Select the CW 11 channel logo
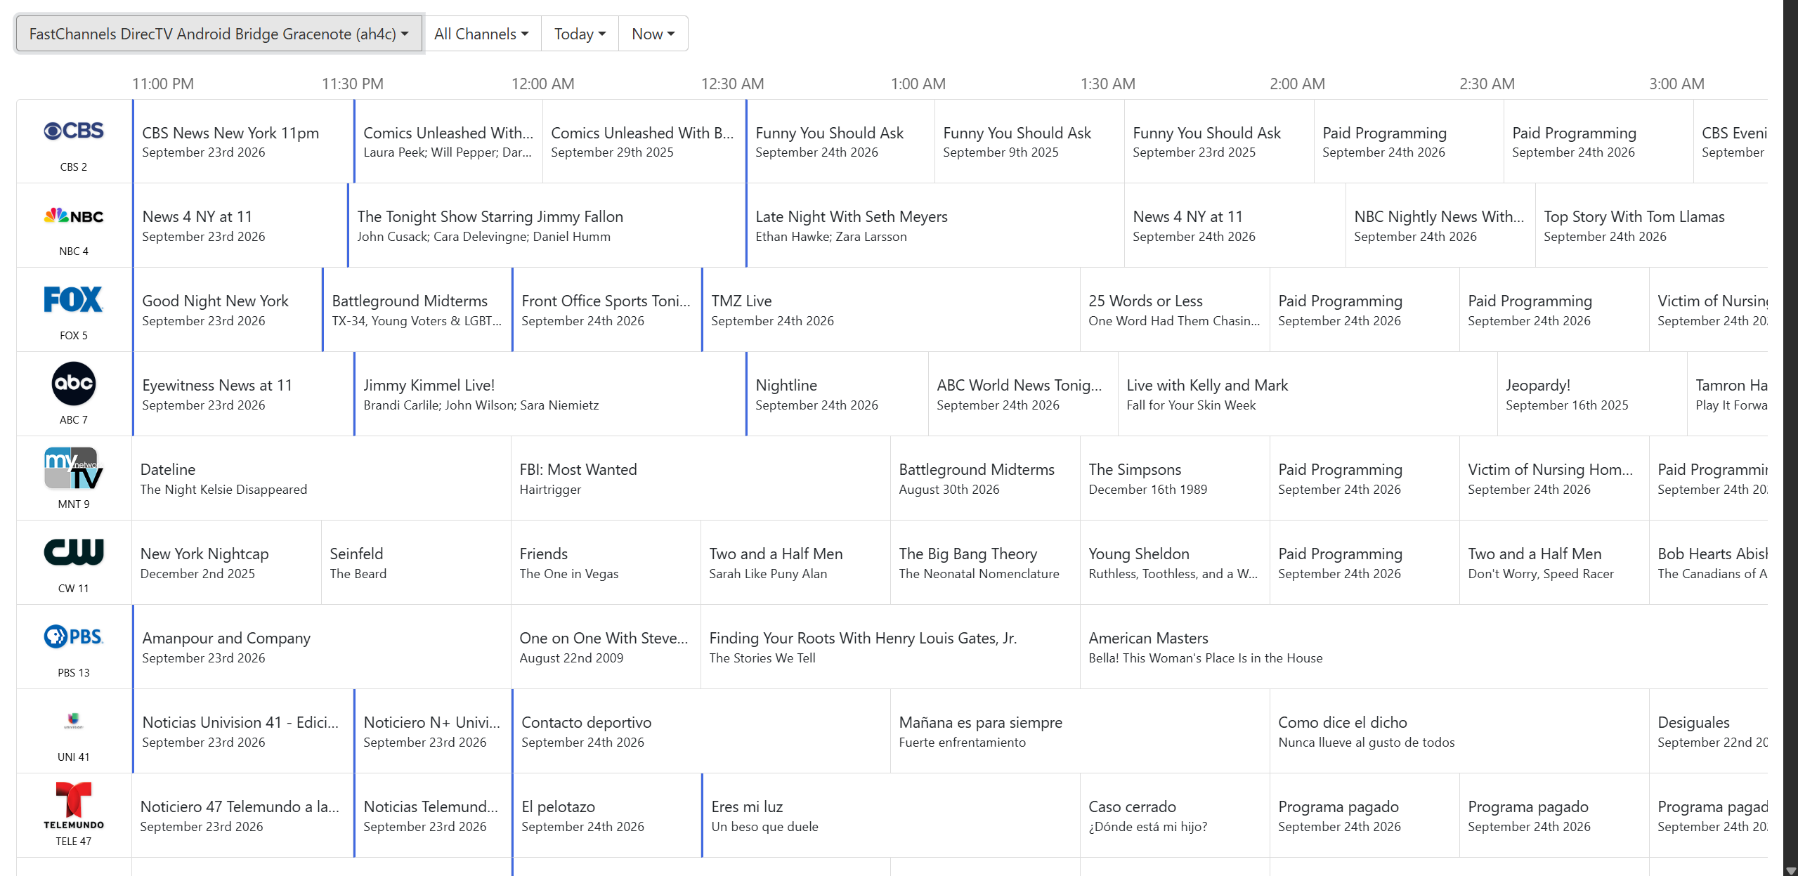Screen dimensions: 1798x876 (74, 552)
